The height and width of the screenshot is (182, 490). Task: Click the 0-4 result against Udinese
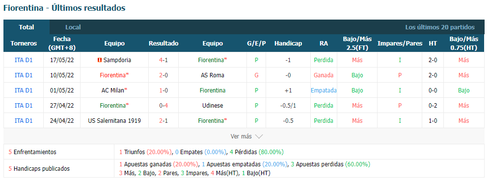point(163,105)
